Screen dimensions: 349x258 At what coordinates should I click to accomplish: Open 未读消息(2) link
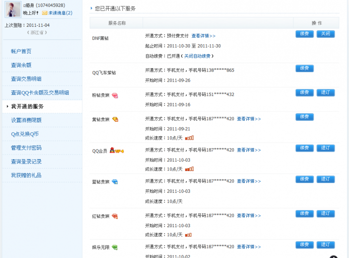click(x=60, y=13)
